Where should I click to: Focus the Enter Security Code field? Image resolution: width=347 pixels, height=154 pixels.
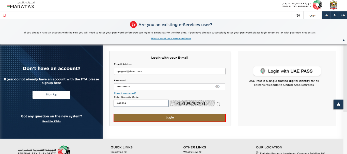click(141, 103)
